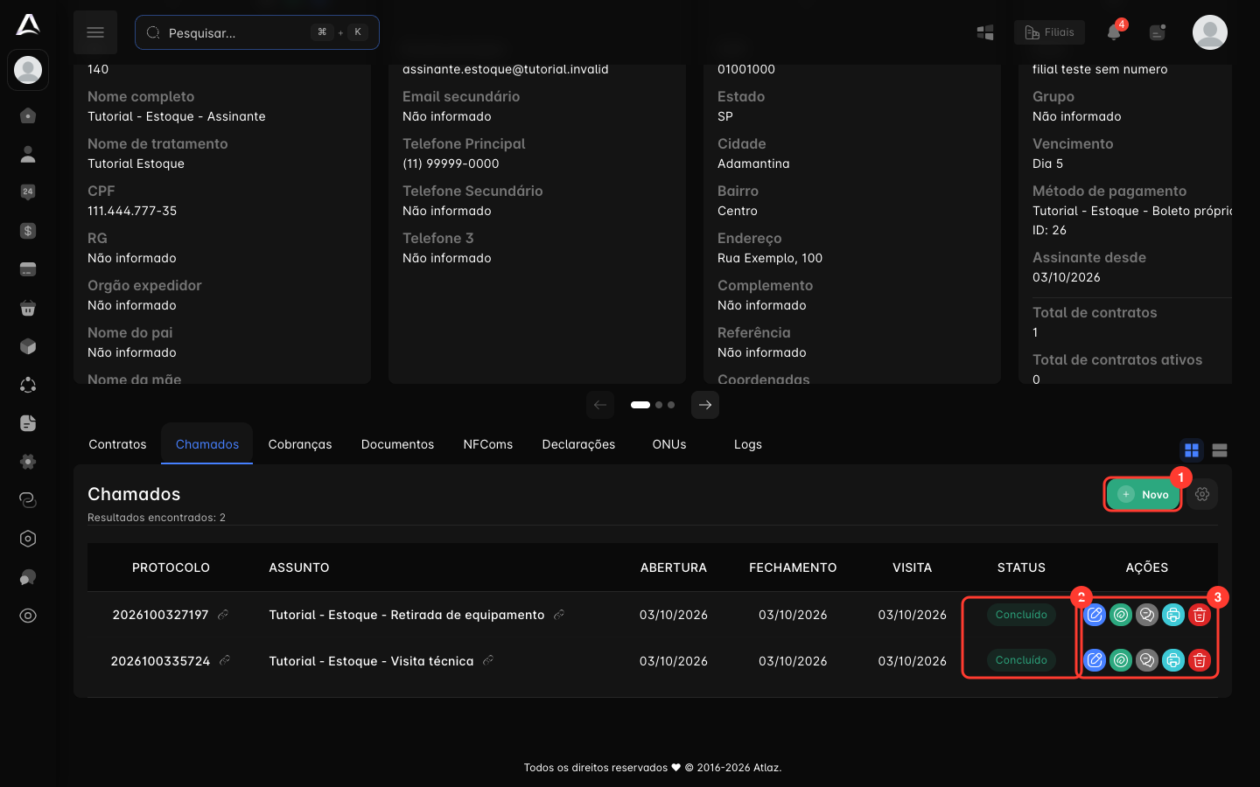Delete the Retirada de equipamento ticket
This screenshot has width=1260, height=787.
(1200, 615)
